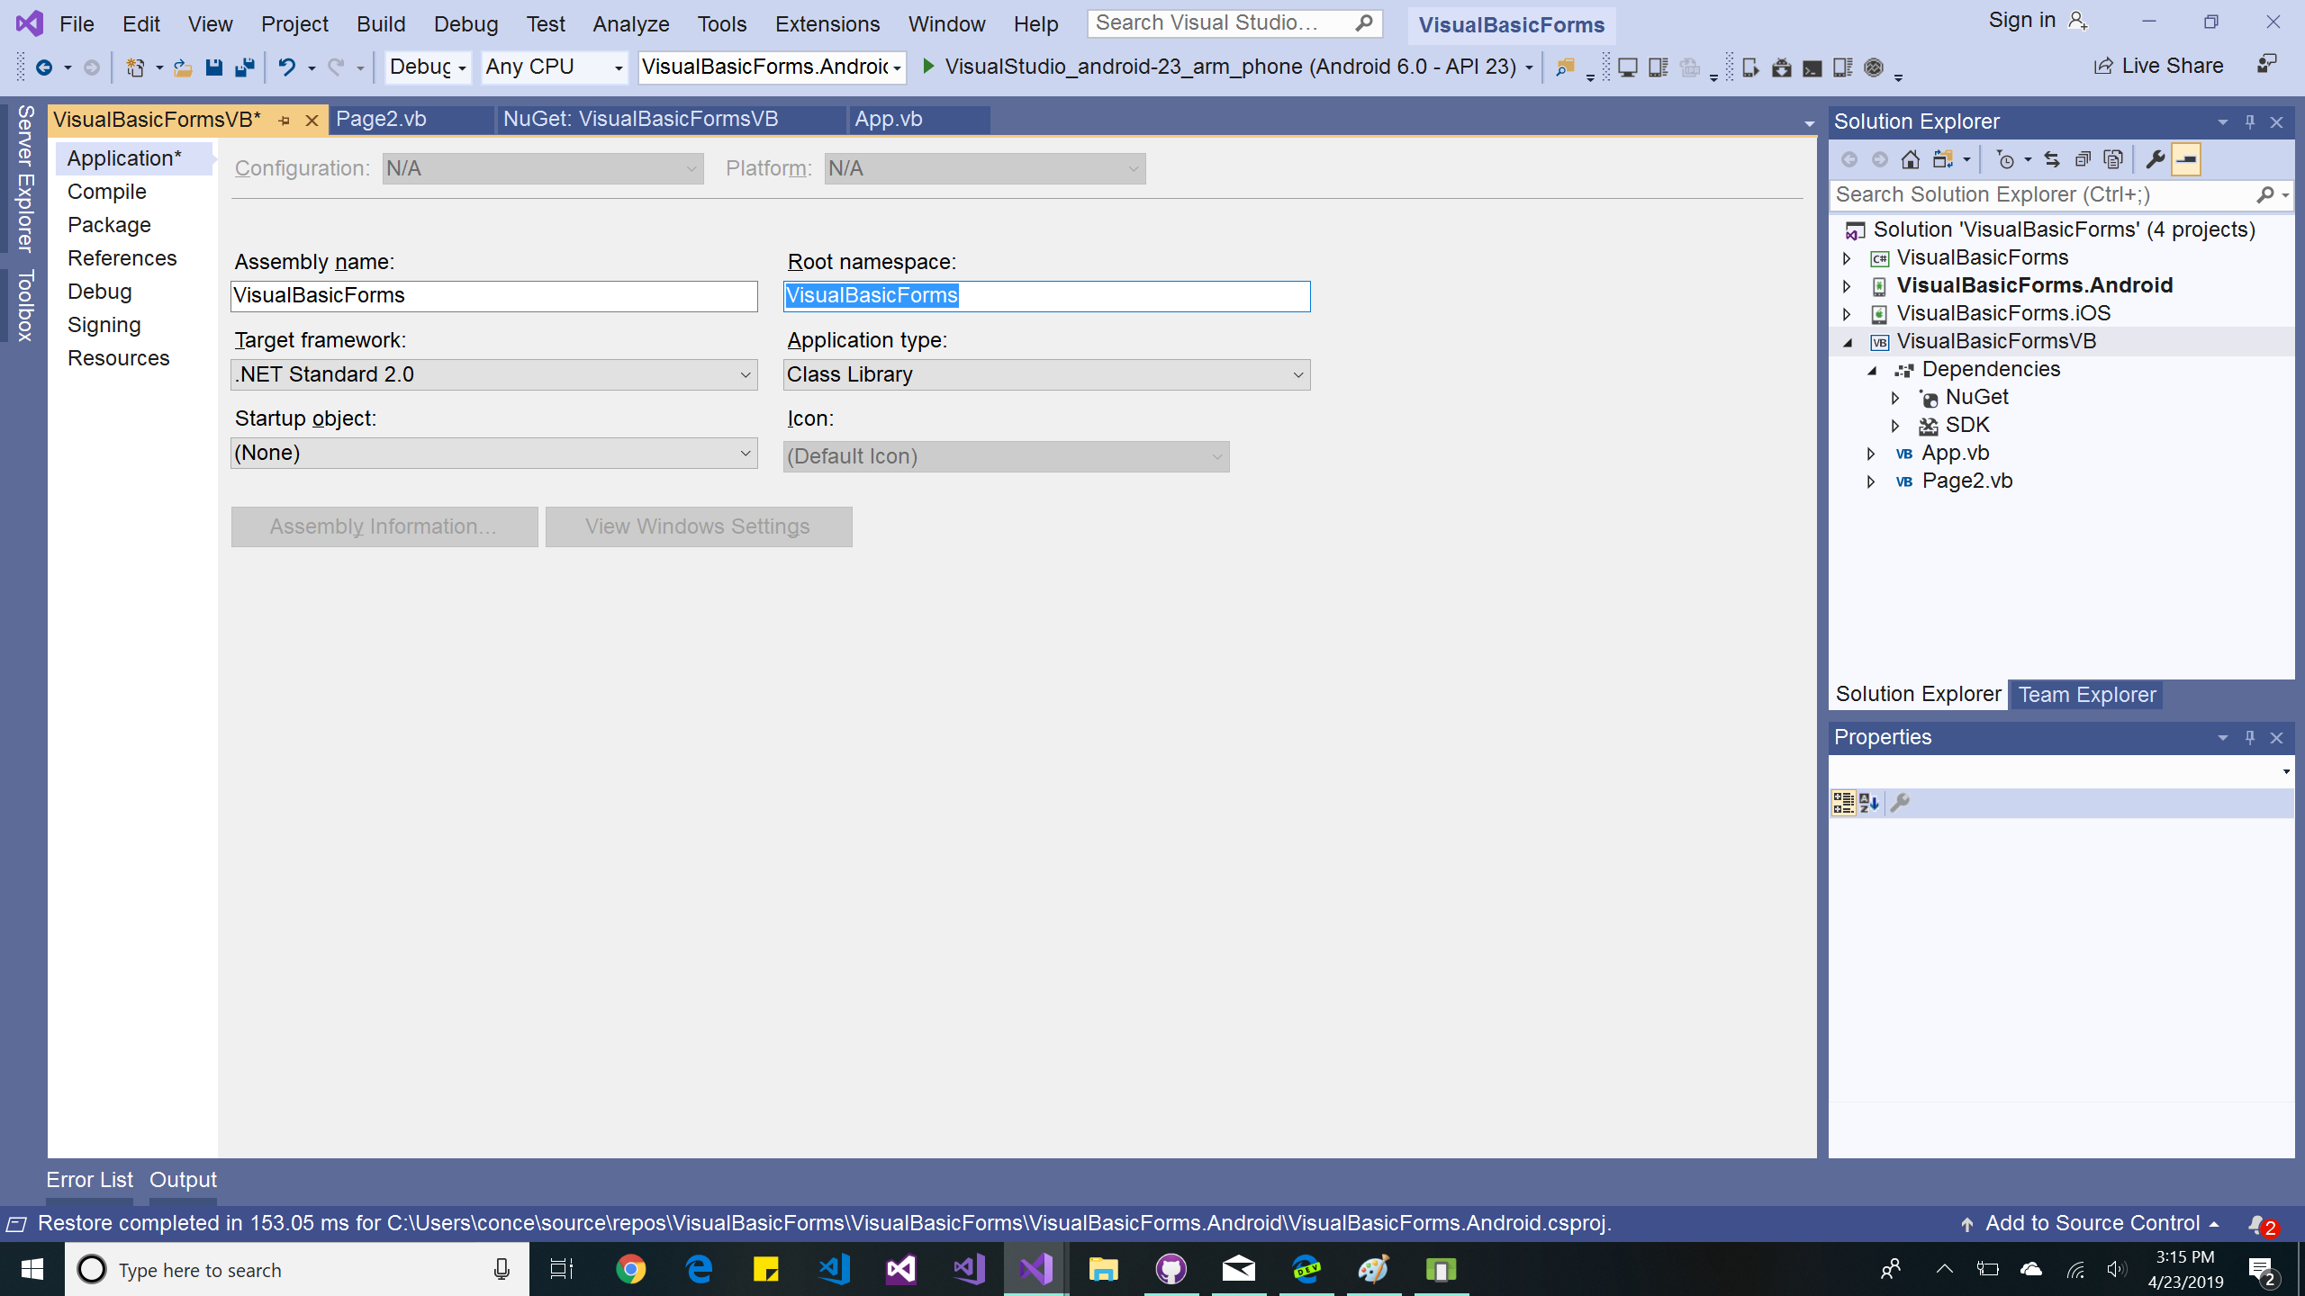2305x1296 pixels.
Task: Click the Save All toolbar icon
Action: [x=244, y=67]
